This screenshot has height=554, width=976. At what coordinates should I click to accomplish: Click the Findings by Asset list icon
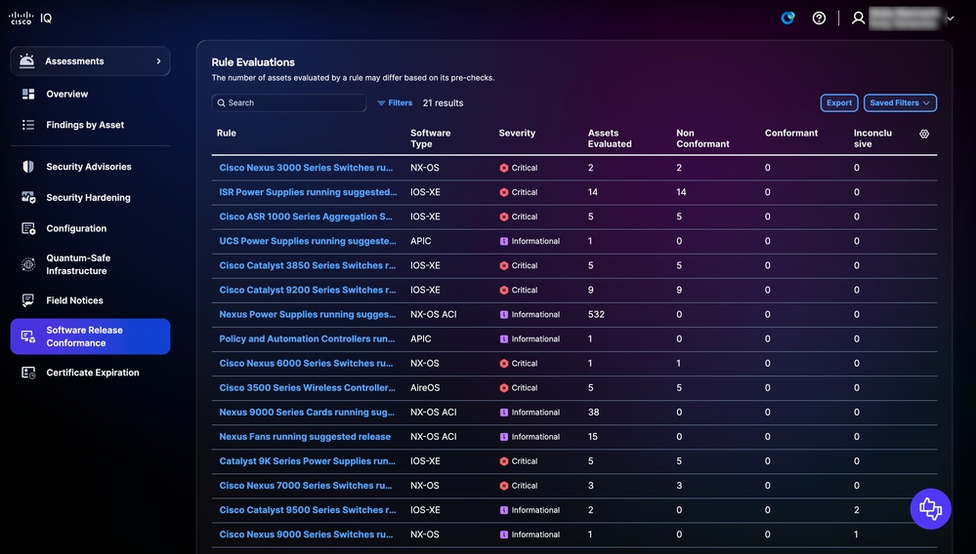(x=28, y=125)
